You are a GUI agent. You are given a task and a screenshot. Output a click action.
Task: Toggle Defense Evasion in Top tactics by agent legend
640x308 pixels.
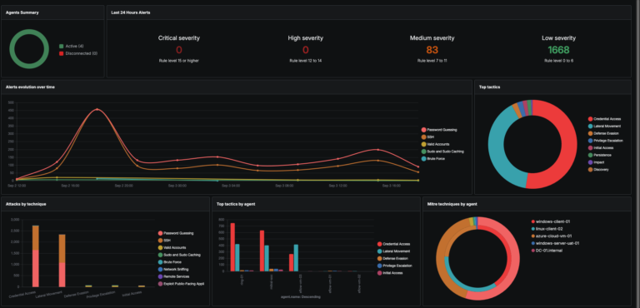pyautogui.click(x=393, y=258)
